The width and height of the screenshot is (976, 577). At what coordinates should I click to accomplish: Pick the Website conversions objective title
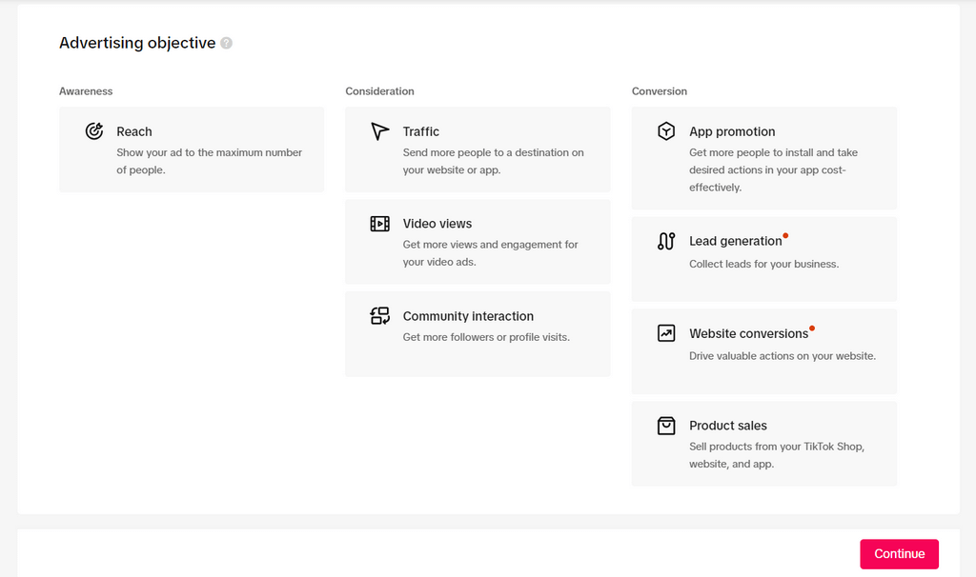(748, 333)
